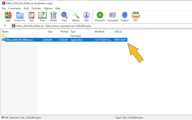The height and width of the screenshot is (120, 192).
Task: Open the View file tool
Action: pos(42,16)
